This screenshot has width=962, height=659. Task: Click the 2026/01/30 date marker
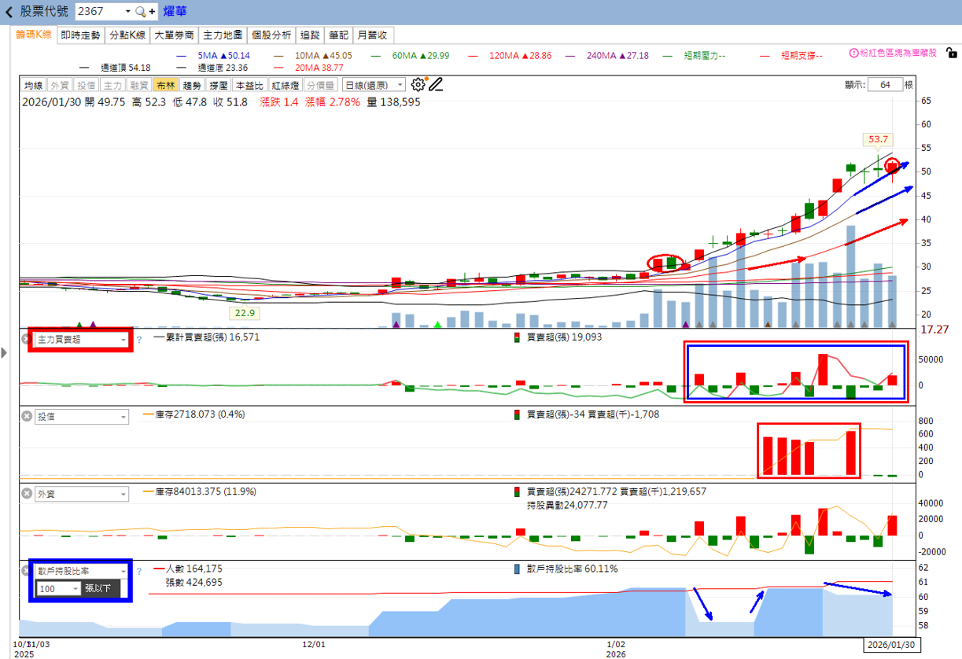891,645
